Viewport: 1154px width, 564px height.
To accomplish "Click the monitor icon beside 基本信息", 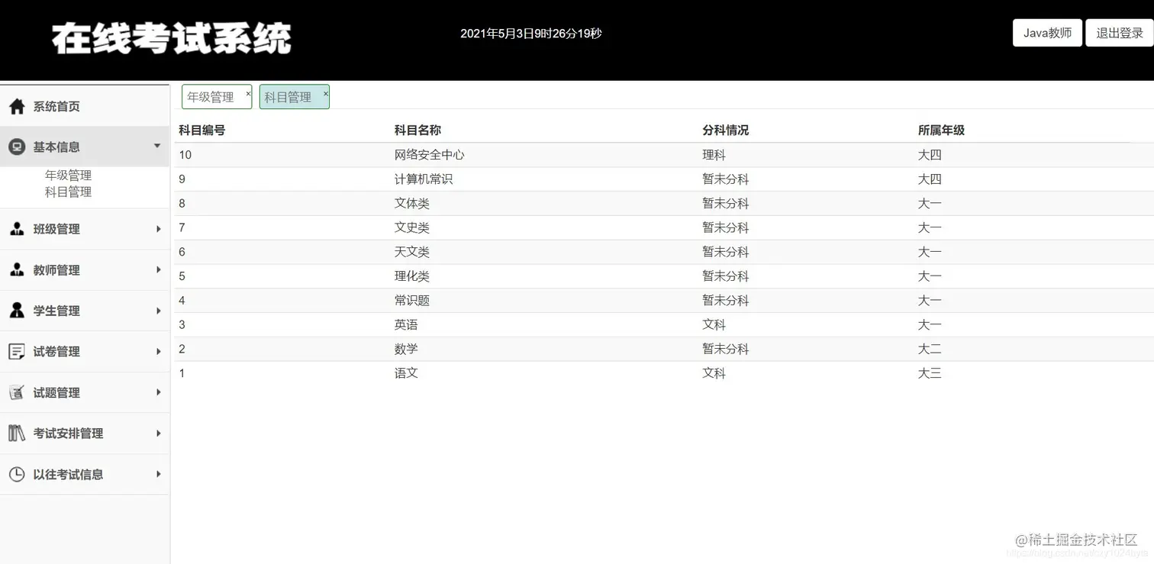I will coord(17,147).
